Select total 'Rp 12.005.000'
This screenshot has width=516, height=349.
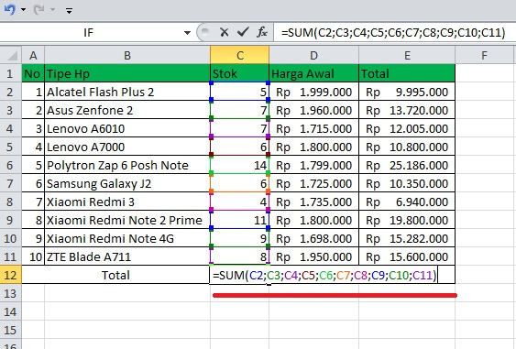pos(407,128)
